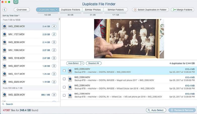This screenshot has width=197, height=114.
Task: Switch to Duplicate Files tab
Action: point(48,10)
